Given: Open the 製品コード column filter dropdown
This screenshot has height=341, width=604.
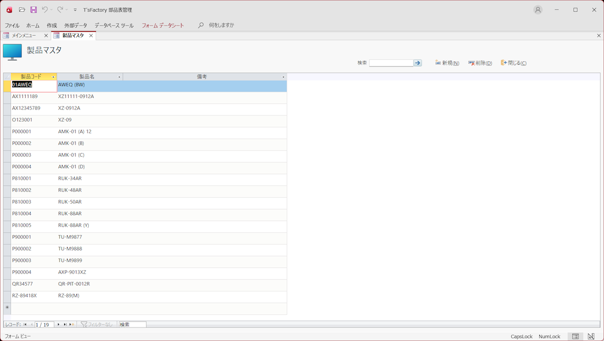Looking at the screenshot, I should [54, 77].
